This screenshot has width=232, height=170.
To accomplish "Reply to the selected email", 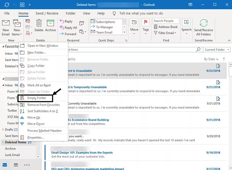I will coord(66,21).
